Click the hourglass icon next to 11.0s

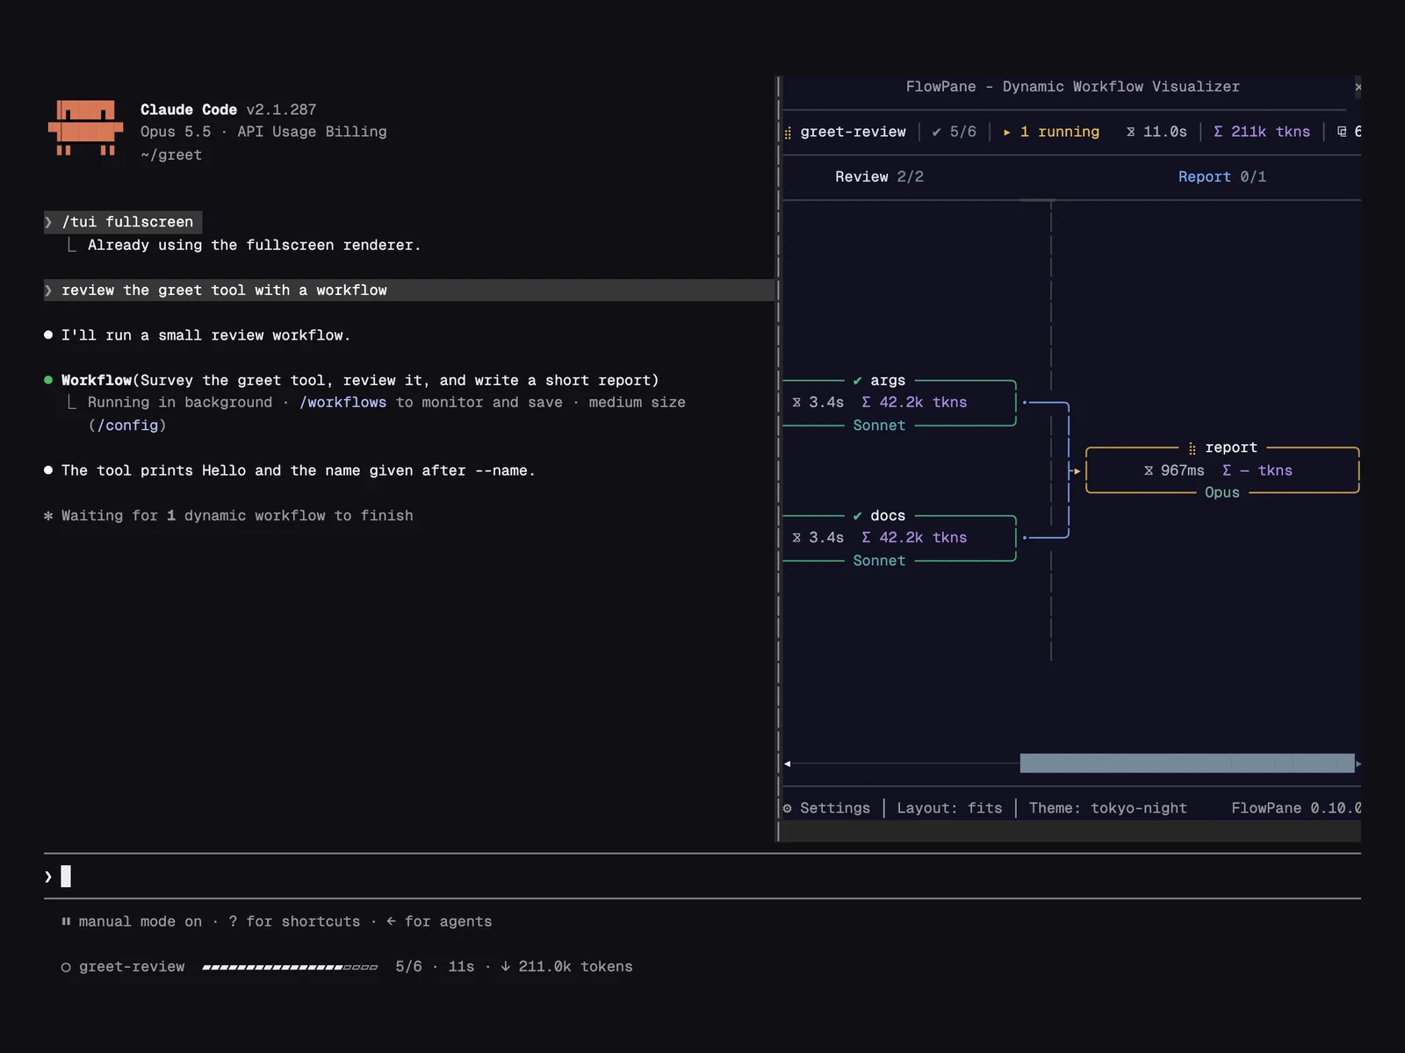point(1131,132)
